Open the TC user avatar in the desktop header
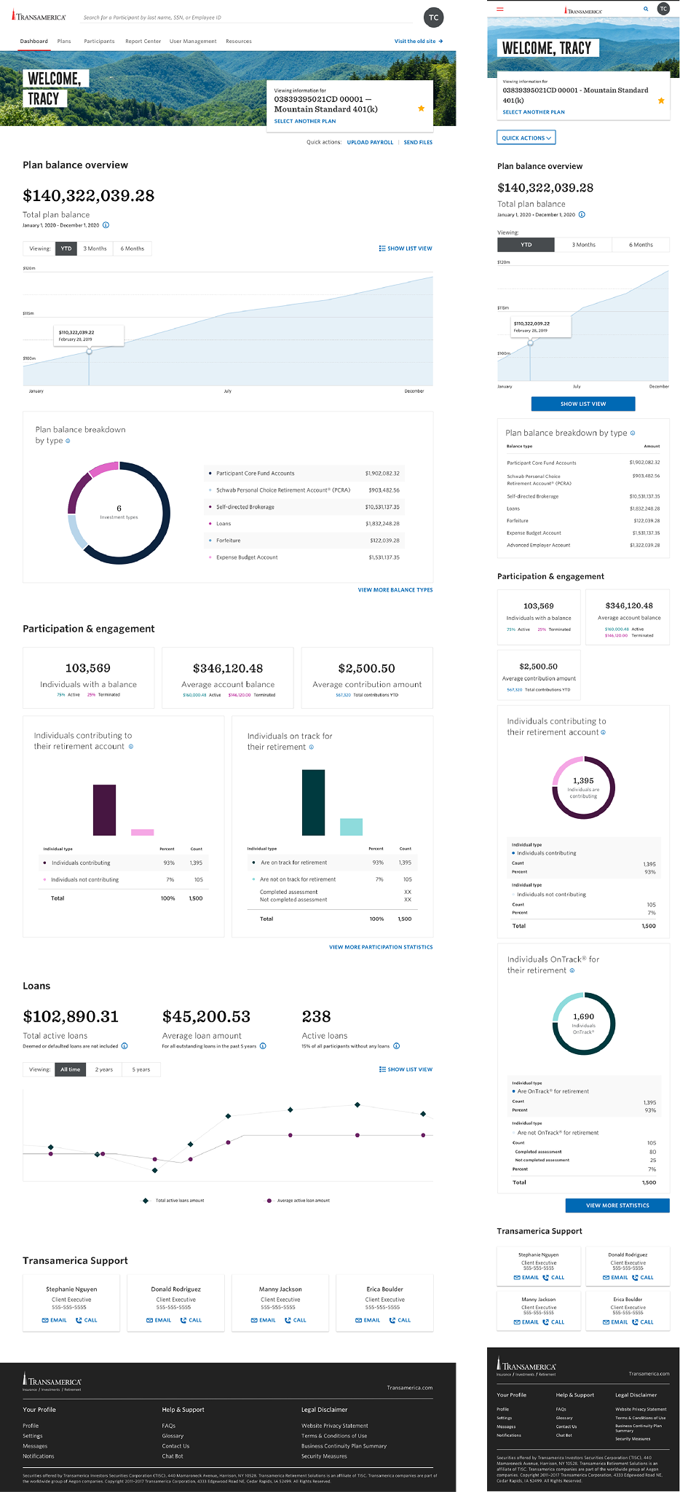Screen dimensions: 680x1492 (433, 17)
